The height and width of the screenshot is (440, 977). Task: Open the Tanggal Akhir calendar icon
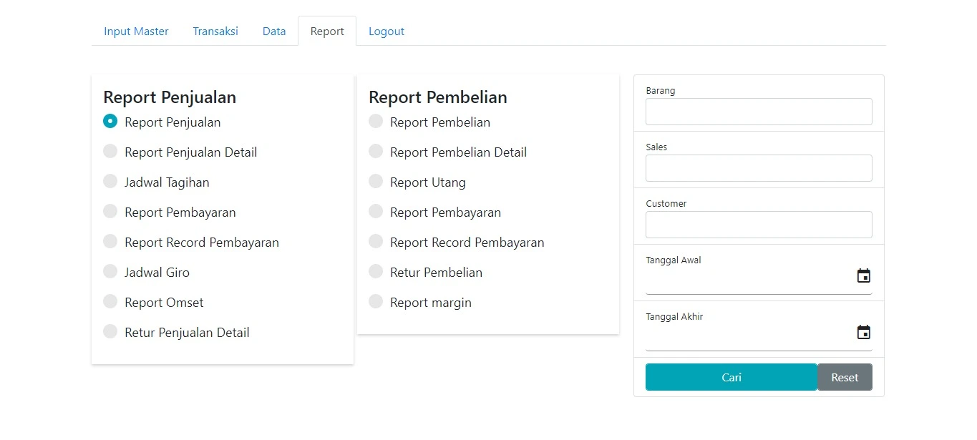click(864, 331)
